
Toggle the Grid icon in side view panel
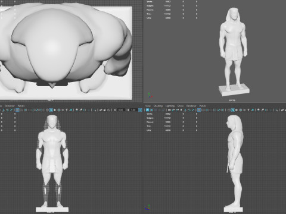click(x=199, y=110)
